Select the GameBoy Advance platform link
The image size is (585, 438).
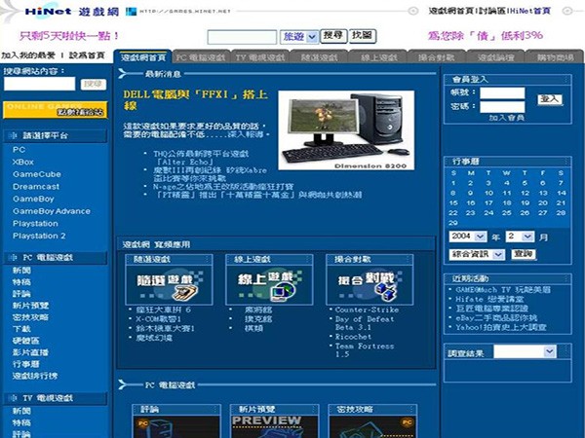point(52,211)
